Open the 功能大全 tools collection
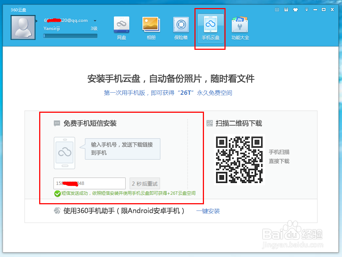Screen dimensions: 342x257 (x=240, y=28)
